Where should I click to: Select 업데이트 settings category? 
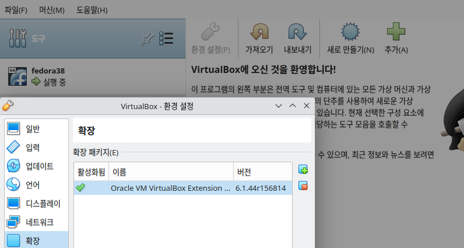click(x=37, y=166)
